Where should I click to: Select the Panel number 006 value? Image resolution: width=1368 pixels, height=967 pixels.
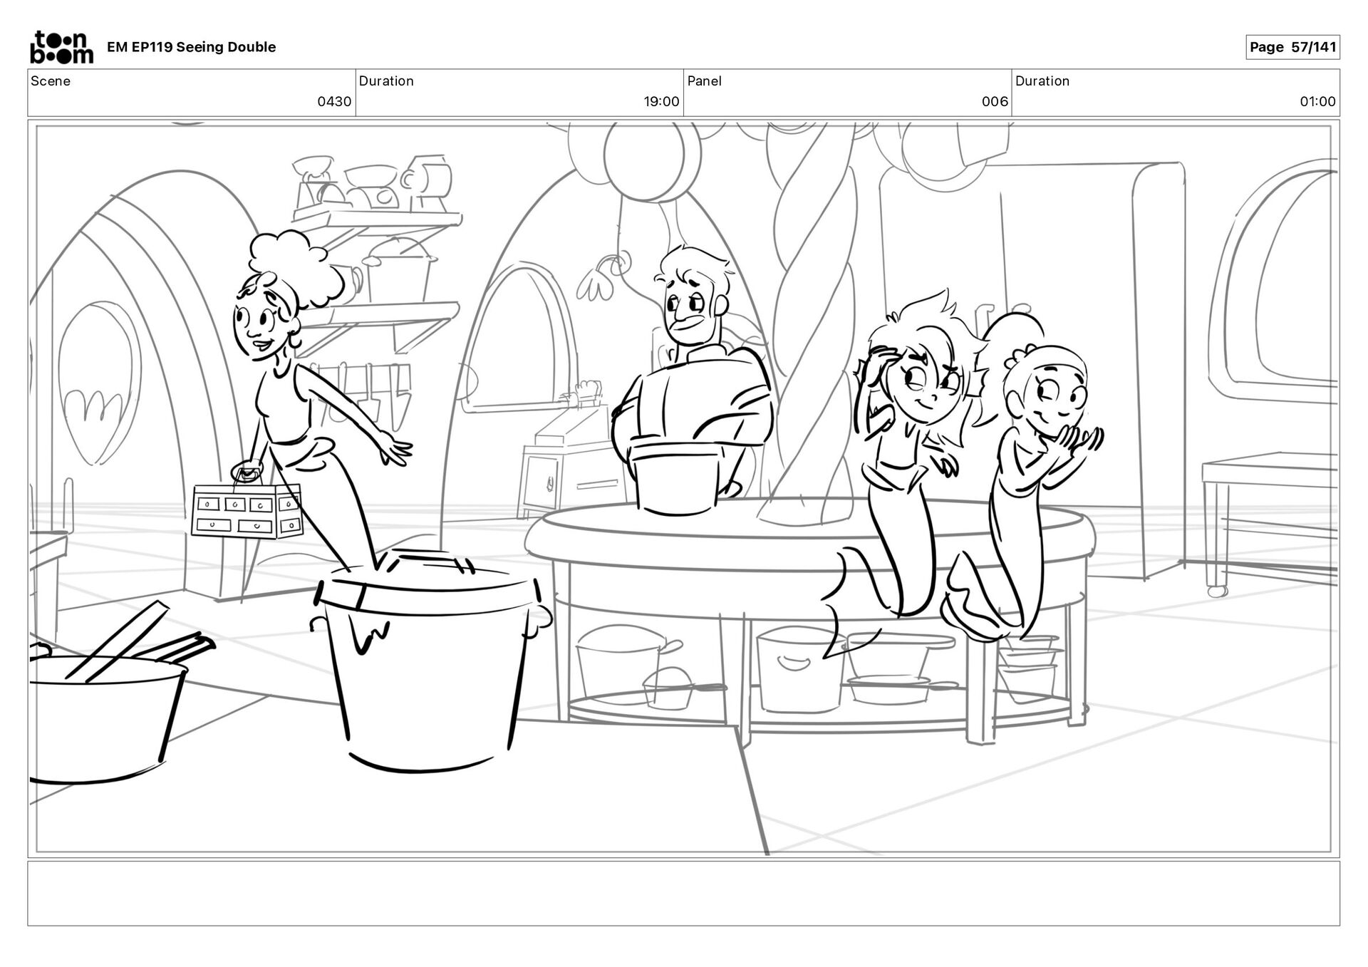coord(994,101)
